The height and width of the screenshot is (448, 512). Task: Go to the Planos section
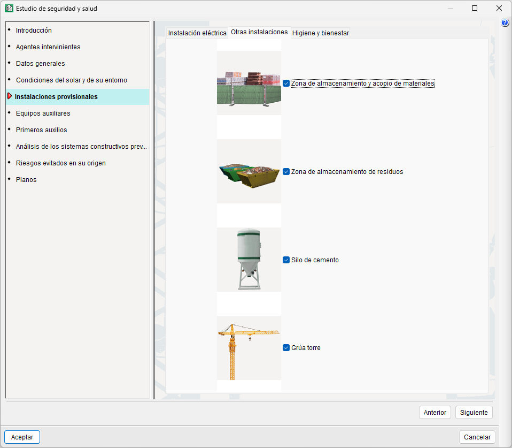pos(77,179)
